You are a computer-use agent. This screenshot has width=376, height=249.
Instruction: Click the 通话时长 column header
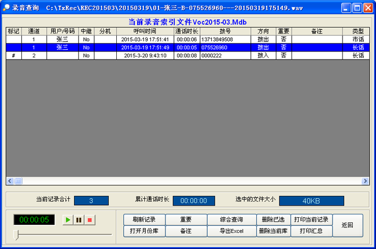[187, 31]
